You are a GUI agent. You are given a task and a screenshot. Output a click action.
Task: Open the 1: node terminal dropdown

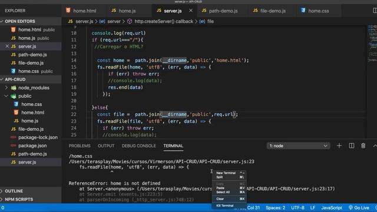[298, 146]
